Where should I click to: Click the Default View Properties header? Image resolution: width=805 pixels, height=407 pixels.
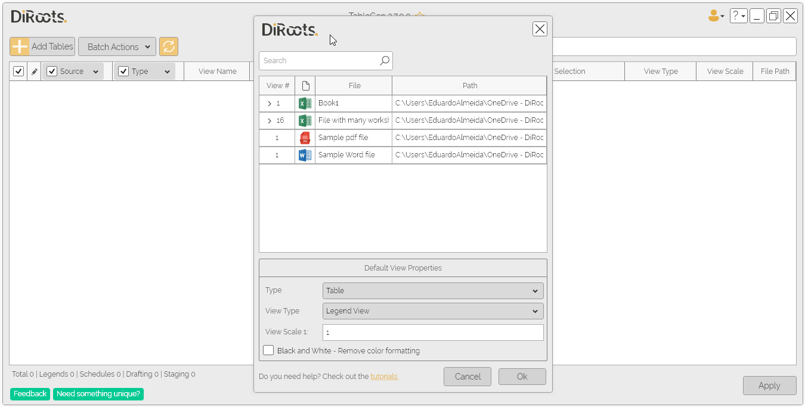(x=403, y=268)
